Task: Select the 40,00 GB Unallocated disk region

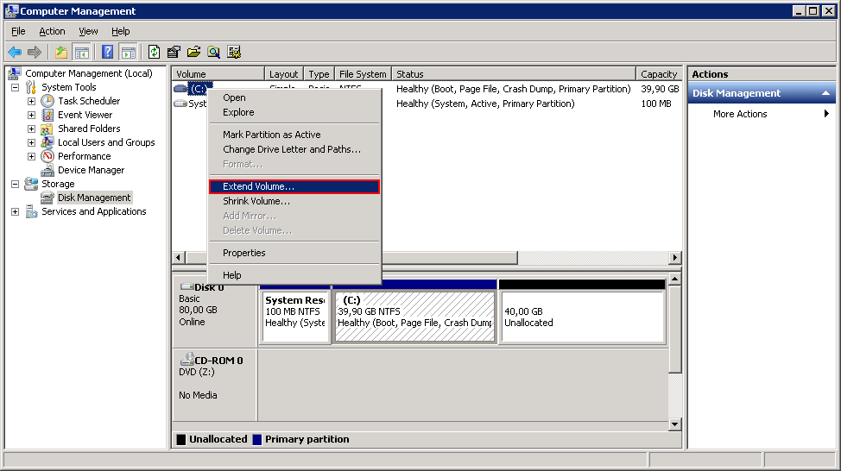Action: click(x=582, y=316)
